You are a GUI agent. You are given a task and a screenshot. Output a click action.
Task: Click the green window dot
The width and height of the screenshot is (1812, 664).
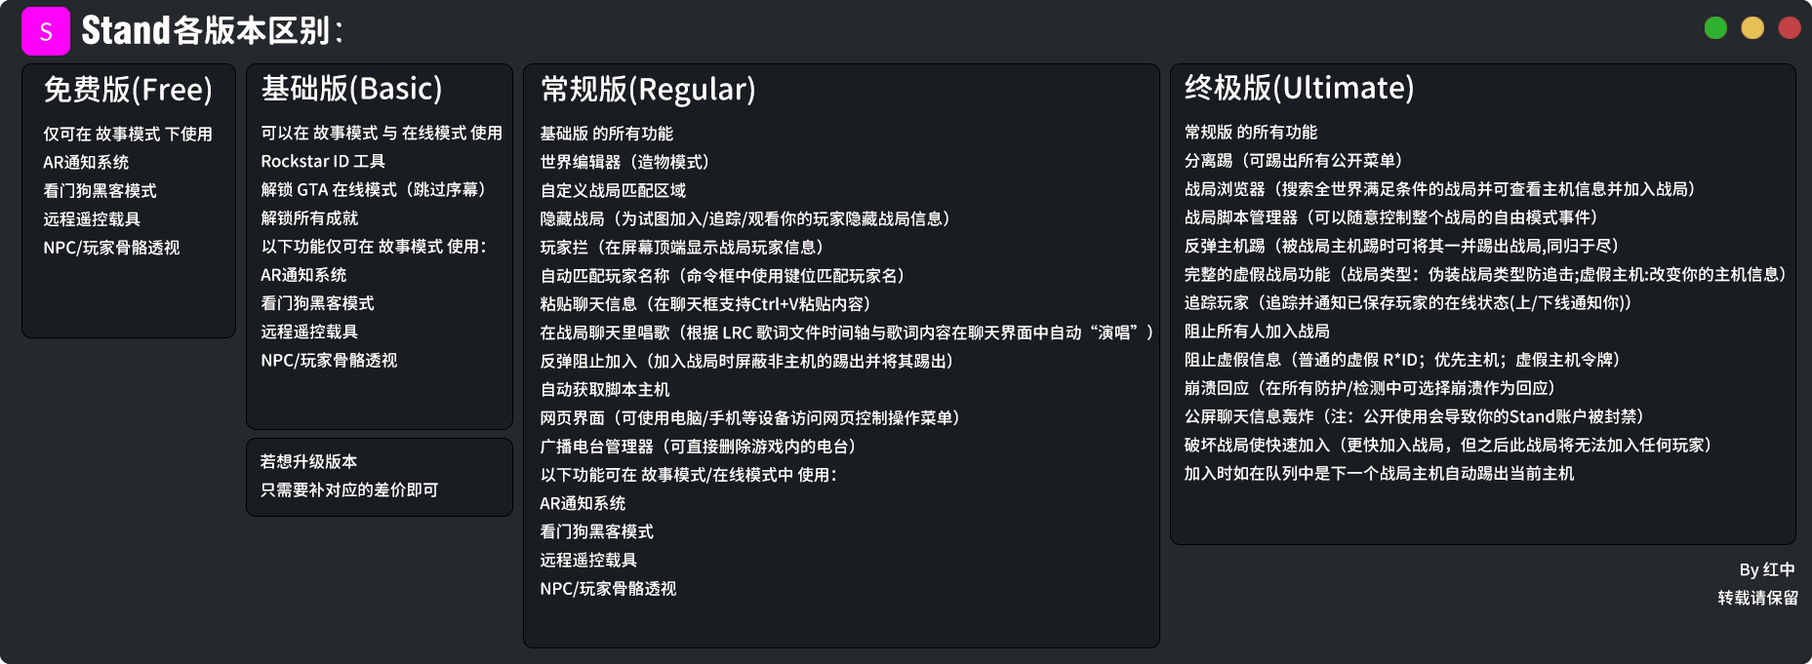coord(1715,28)
